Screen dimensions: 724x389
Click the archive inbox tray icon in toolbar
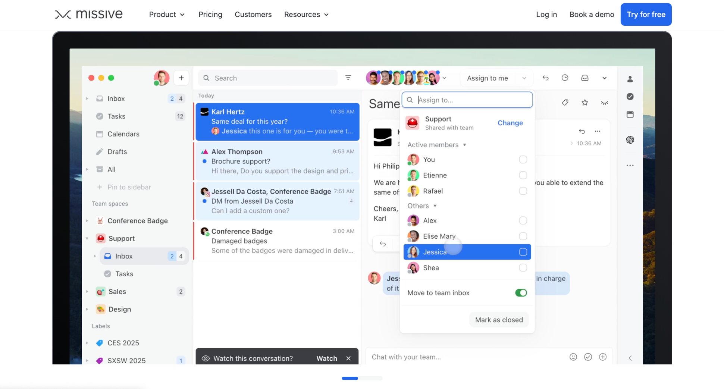point(585,78)
